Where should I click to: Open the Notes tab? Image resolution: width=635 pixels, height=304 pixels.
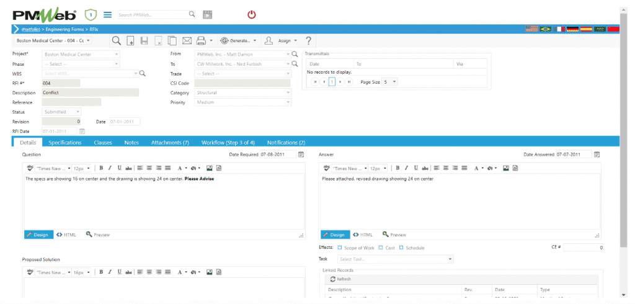[x=131, y=143]
